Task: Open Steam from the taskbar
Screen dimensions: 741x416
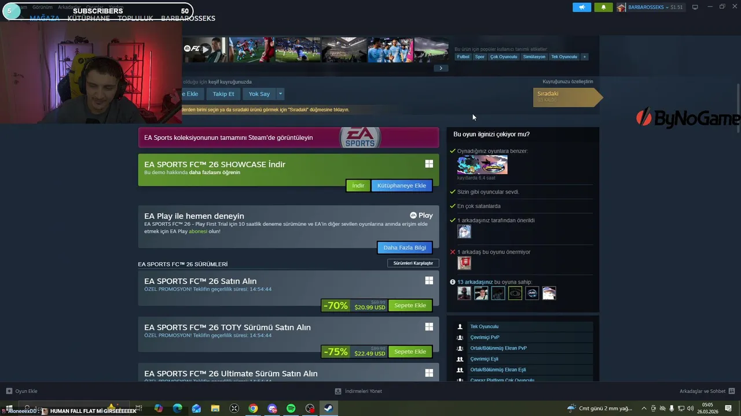Action: pyautogui.click(x=328, y=408)
